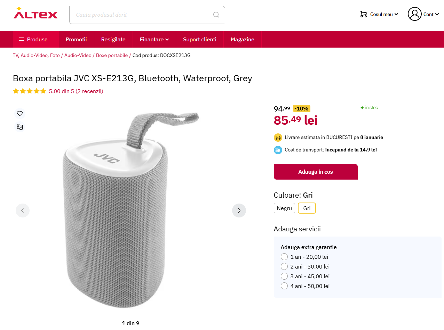Go to Resigilate menu item
444x330 pixels.
tap(113, 39)
